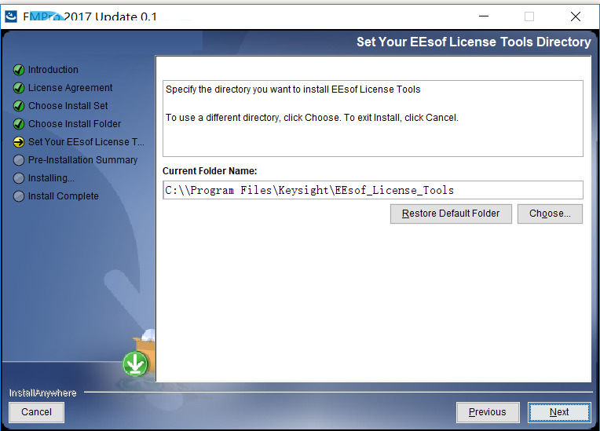Go to the Next installer page

[559, 412]
